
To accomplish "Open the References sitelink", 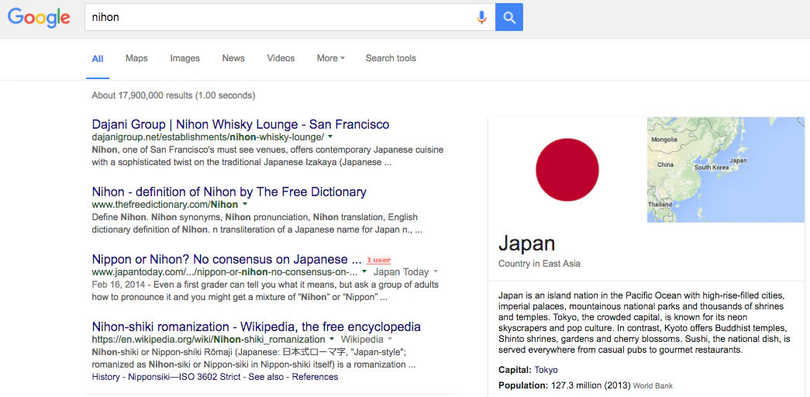I will [x=315, y=377].
